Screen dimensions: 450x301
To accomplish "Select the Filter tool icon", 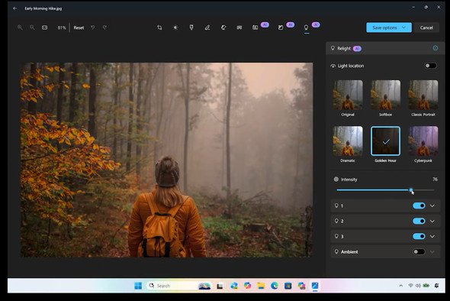I will pos(191,28).
